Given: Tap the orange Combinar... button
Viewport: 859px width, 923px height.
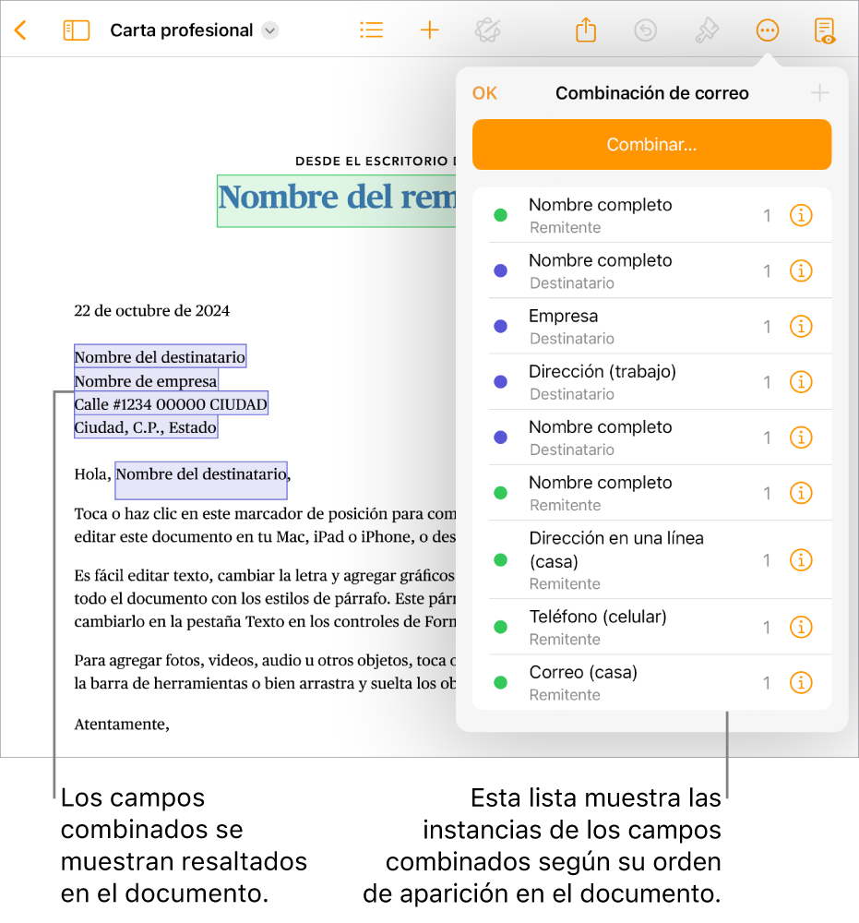Looking at the screenshot, I should pyautogui.click(x=652, y=144).
